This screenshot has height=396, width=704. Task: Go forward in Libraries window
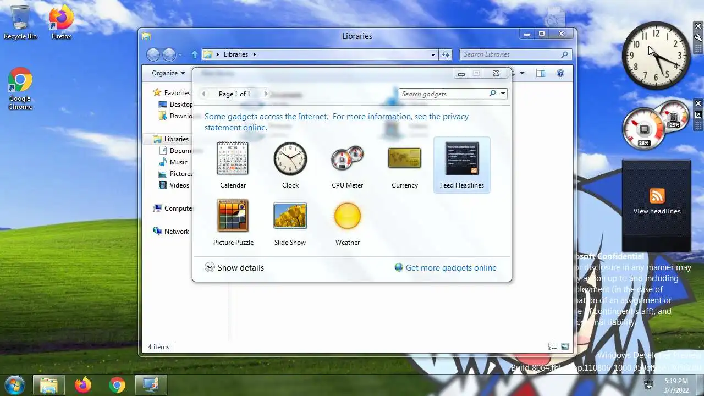pos(169,54)
